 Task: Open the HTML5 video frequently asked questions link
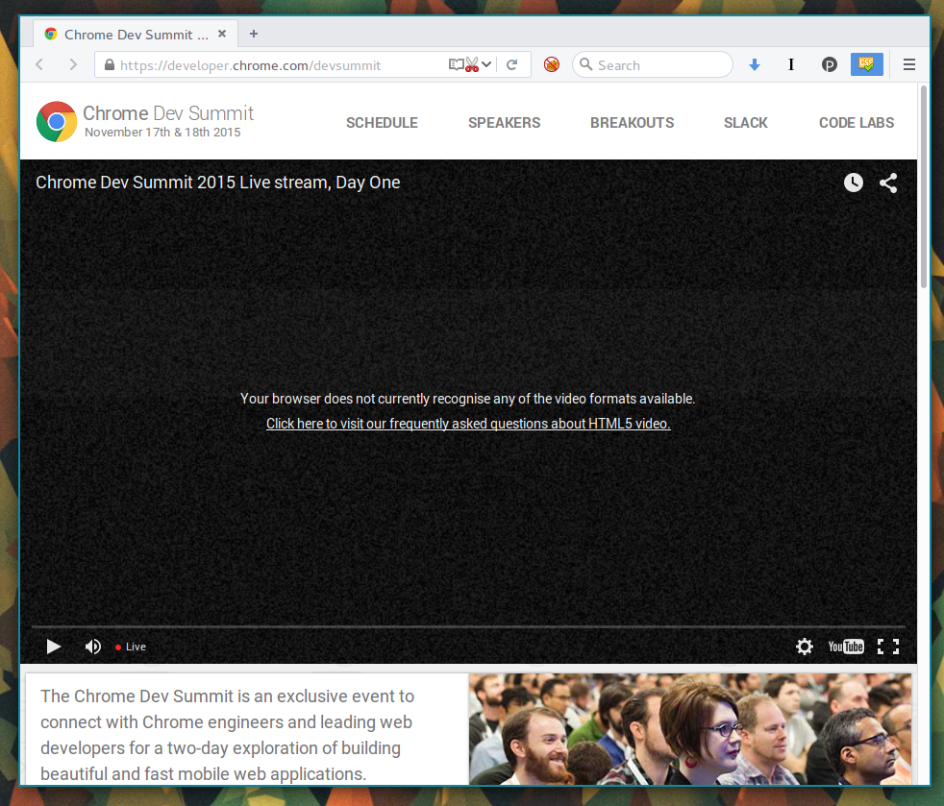(468, 424)
